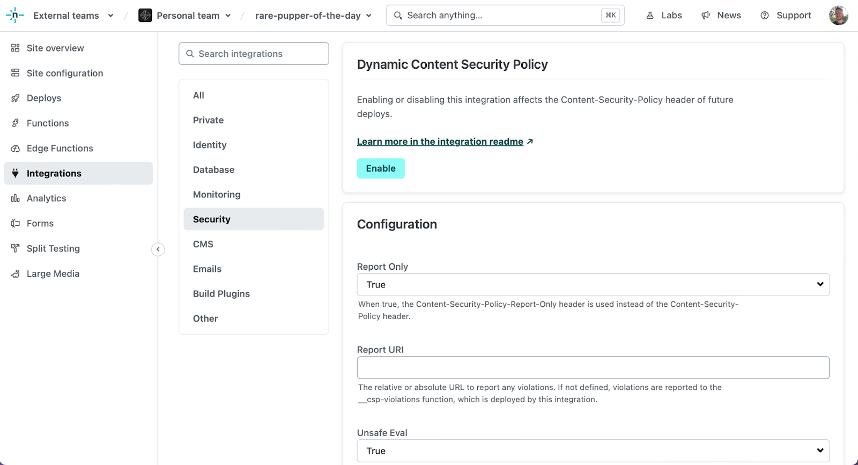The image size is (858, 465).
Task: Open the rare-pupper-of-the-day site switcher
Action: coord(313,16)
